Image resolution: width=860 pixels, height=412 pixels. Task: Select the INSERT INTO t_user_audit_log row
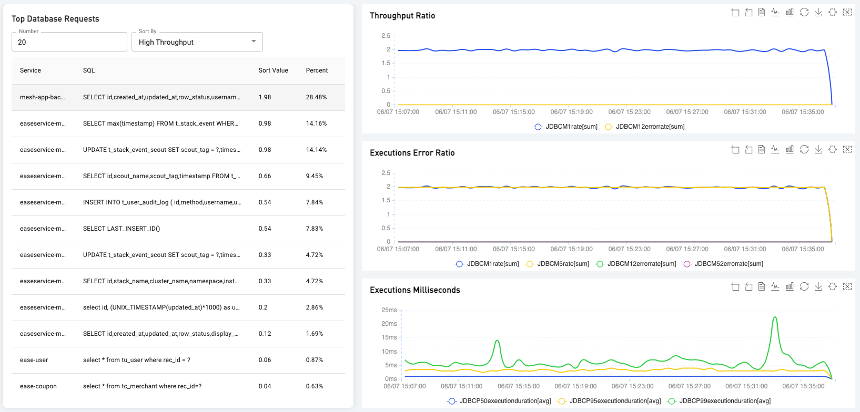tap(178, 202)
